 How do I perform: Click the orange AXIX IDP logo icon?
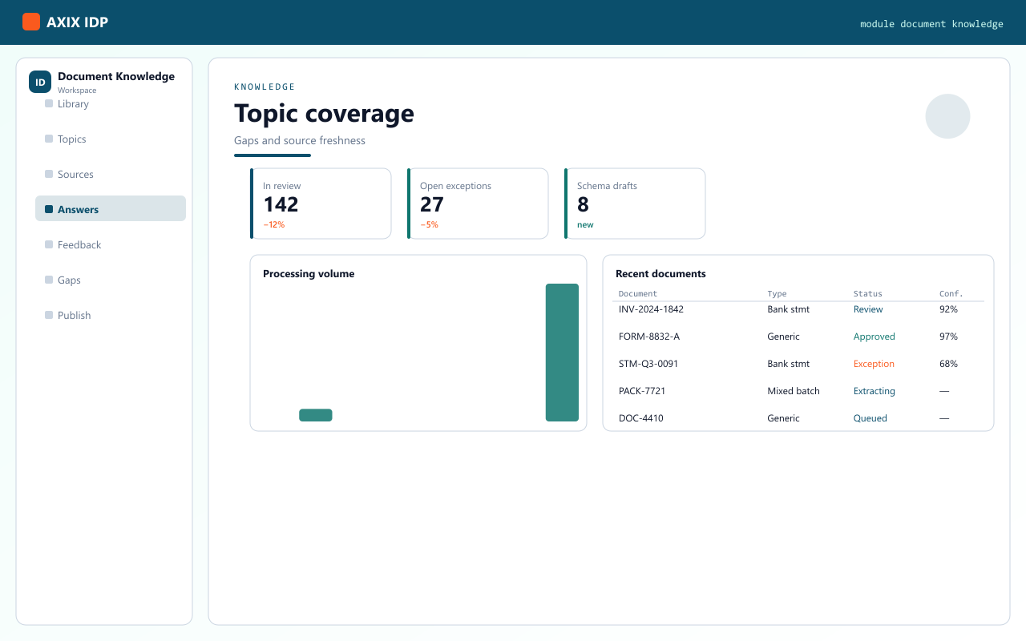tap(31, 22)
